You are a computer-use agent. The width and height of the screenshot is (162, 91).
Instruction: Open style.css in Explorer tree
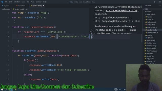click(150, 38)
